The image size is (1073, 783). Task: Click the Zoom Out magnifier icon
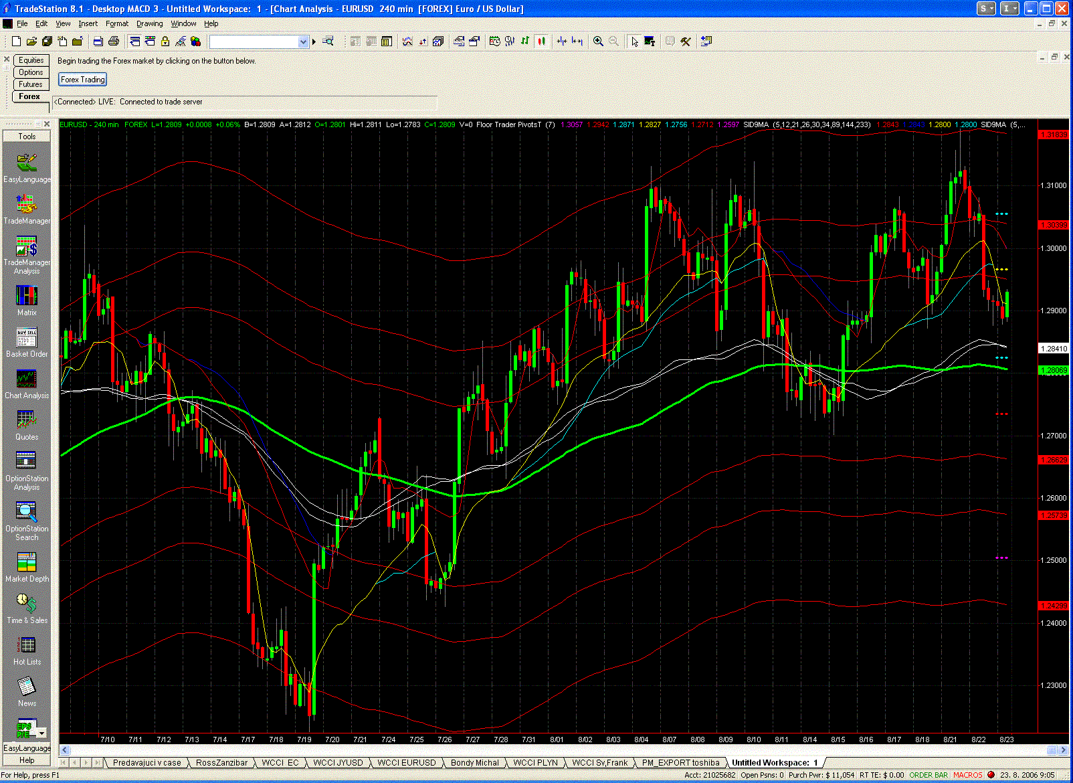613,41
